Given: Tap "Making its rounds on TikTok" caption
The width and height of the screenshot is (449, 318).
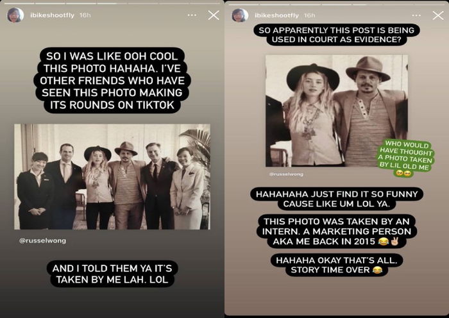Looking at the screenshot, I should coord(112,99).
